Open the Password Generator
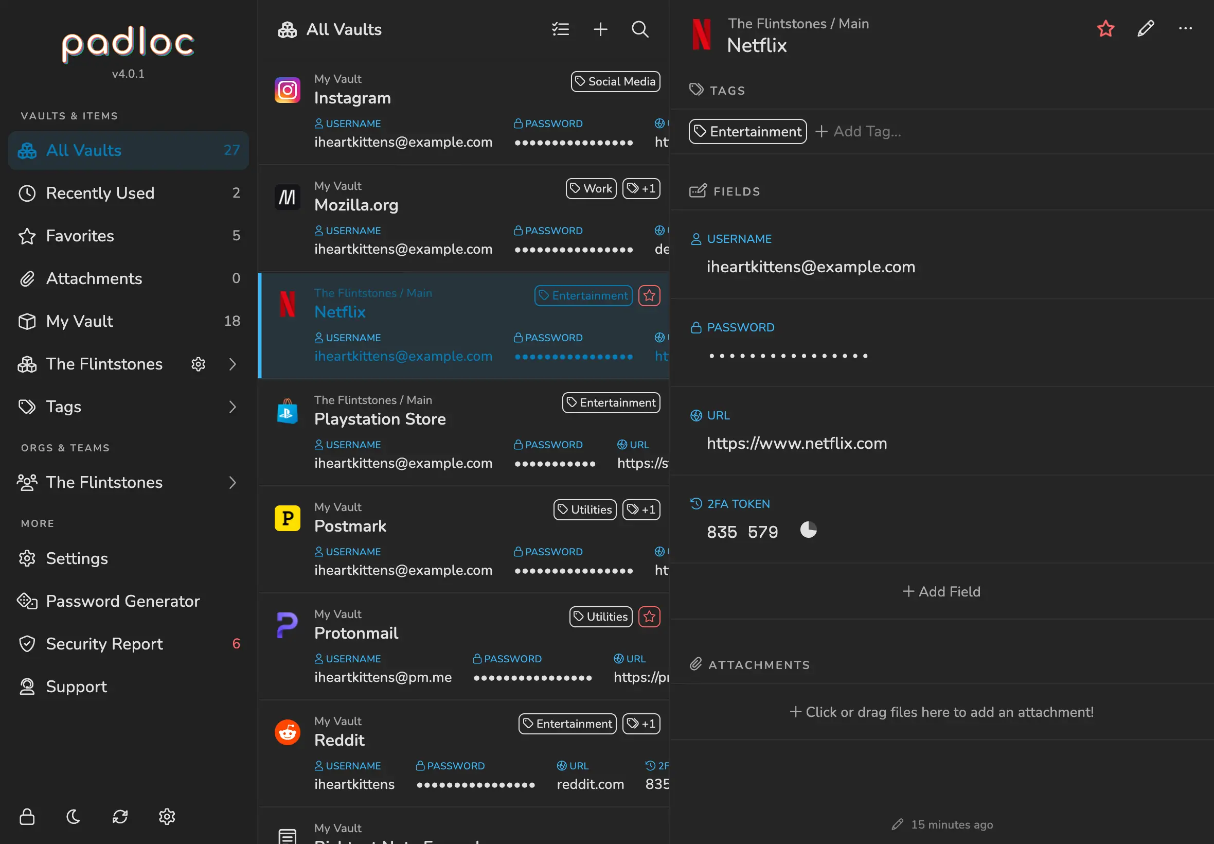This screenshot has width=1214, height=844. tap(129, 601)
